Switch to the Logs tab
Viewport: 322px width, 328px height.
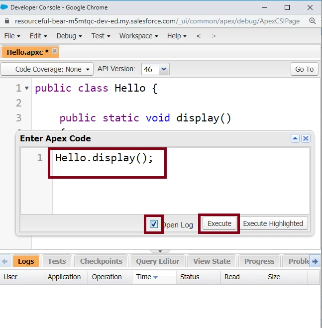[x=26, y=261]
